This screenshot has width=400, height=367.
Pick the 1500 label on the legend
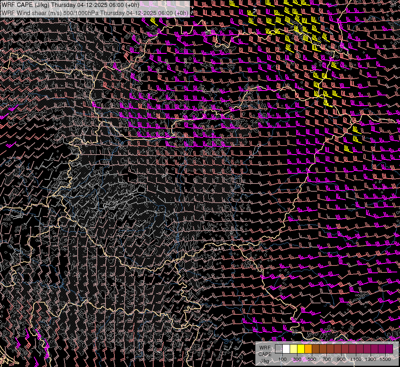(385, 359)
